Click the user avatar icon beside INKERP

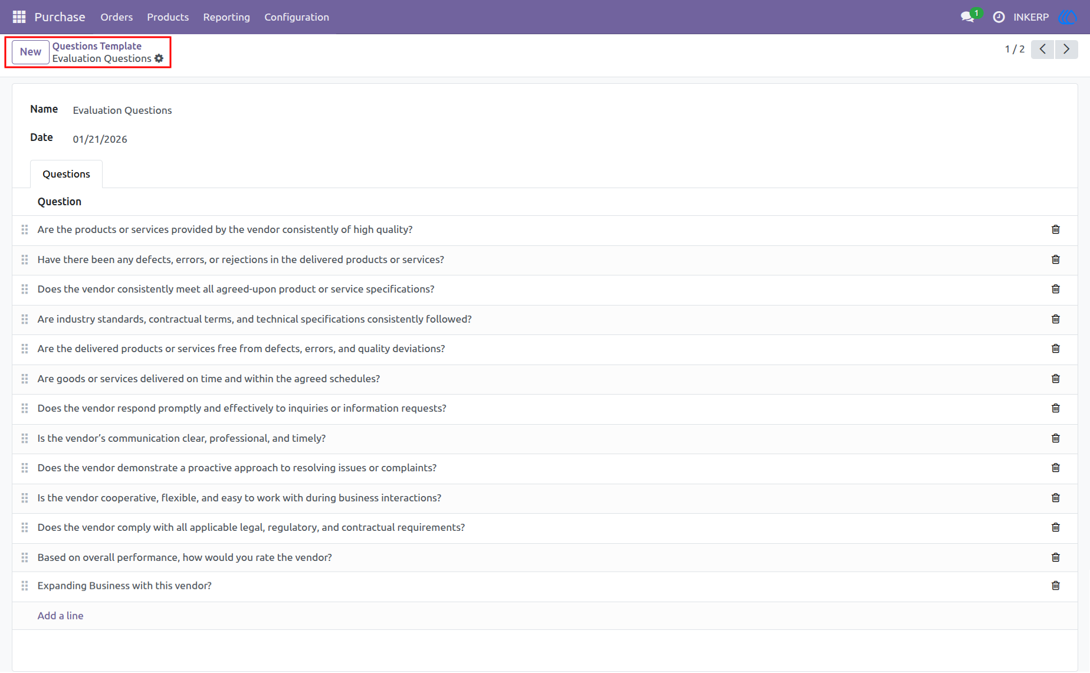(x=1068, y=17)
